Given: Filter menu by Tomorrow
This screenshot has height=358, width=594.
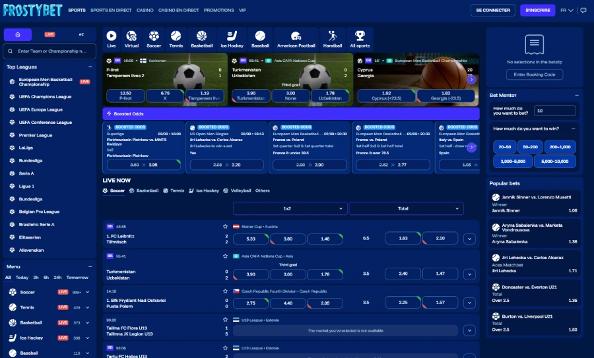Looking at the screenshot, I should tap(77, 278).
